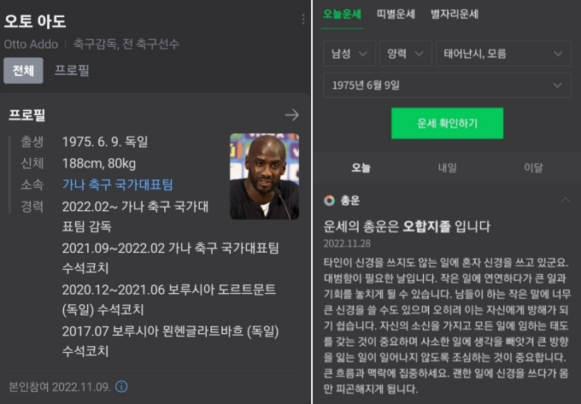Click the green 운세 확인하기 button
Viewport: 581px width, 404px height.
pyautogui.click(x=447, y=123)
